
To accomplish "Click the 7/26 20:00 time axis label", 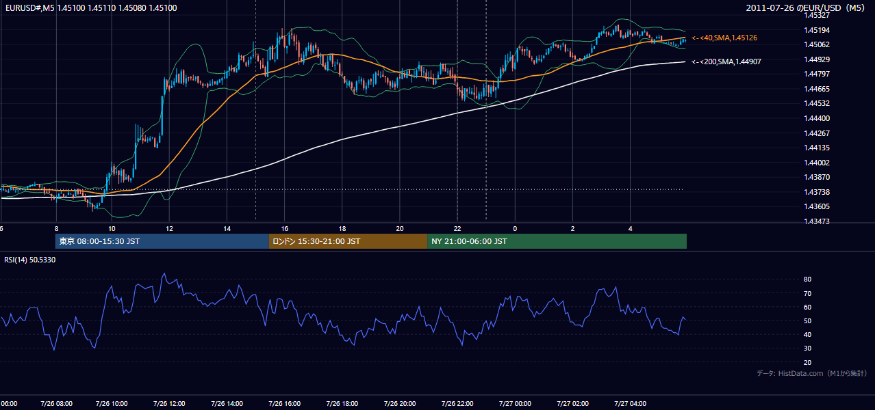I will [400, 404].
